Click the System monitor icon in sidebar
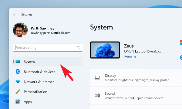182x109 pixels. [x=18, y=61]
